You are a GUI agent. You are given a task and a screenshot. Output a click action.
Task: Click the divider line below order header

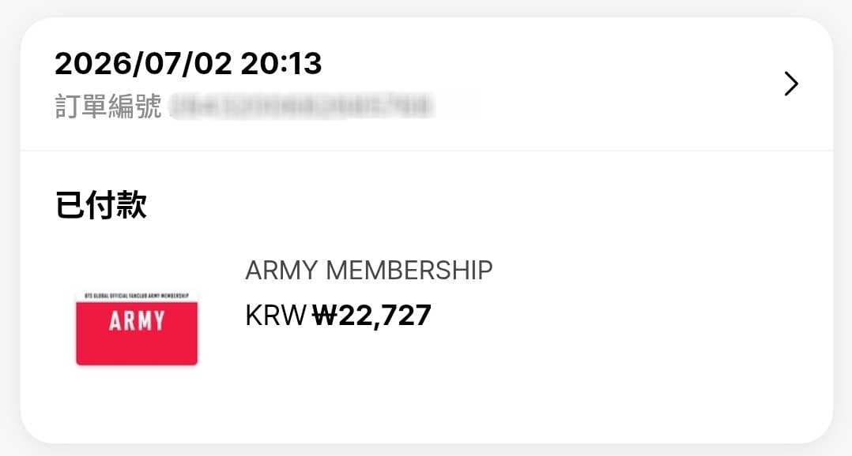pyautogui.click(x=427, y=151)
